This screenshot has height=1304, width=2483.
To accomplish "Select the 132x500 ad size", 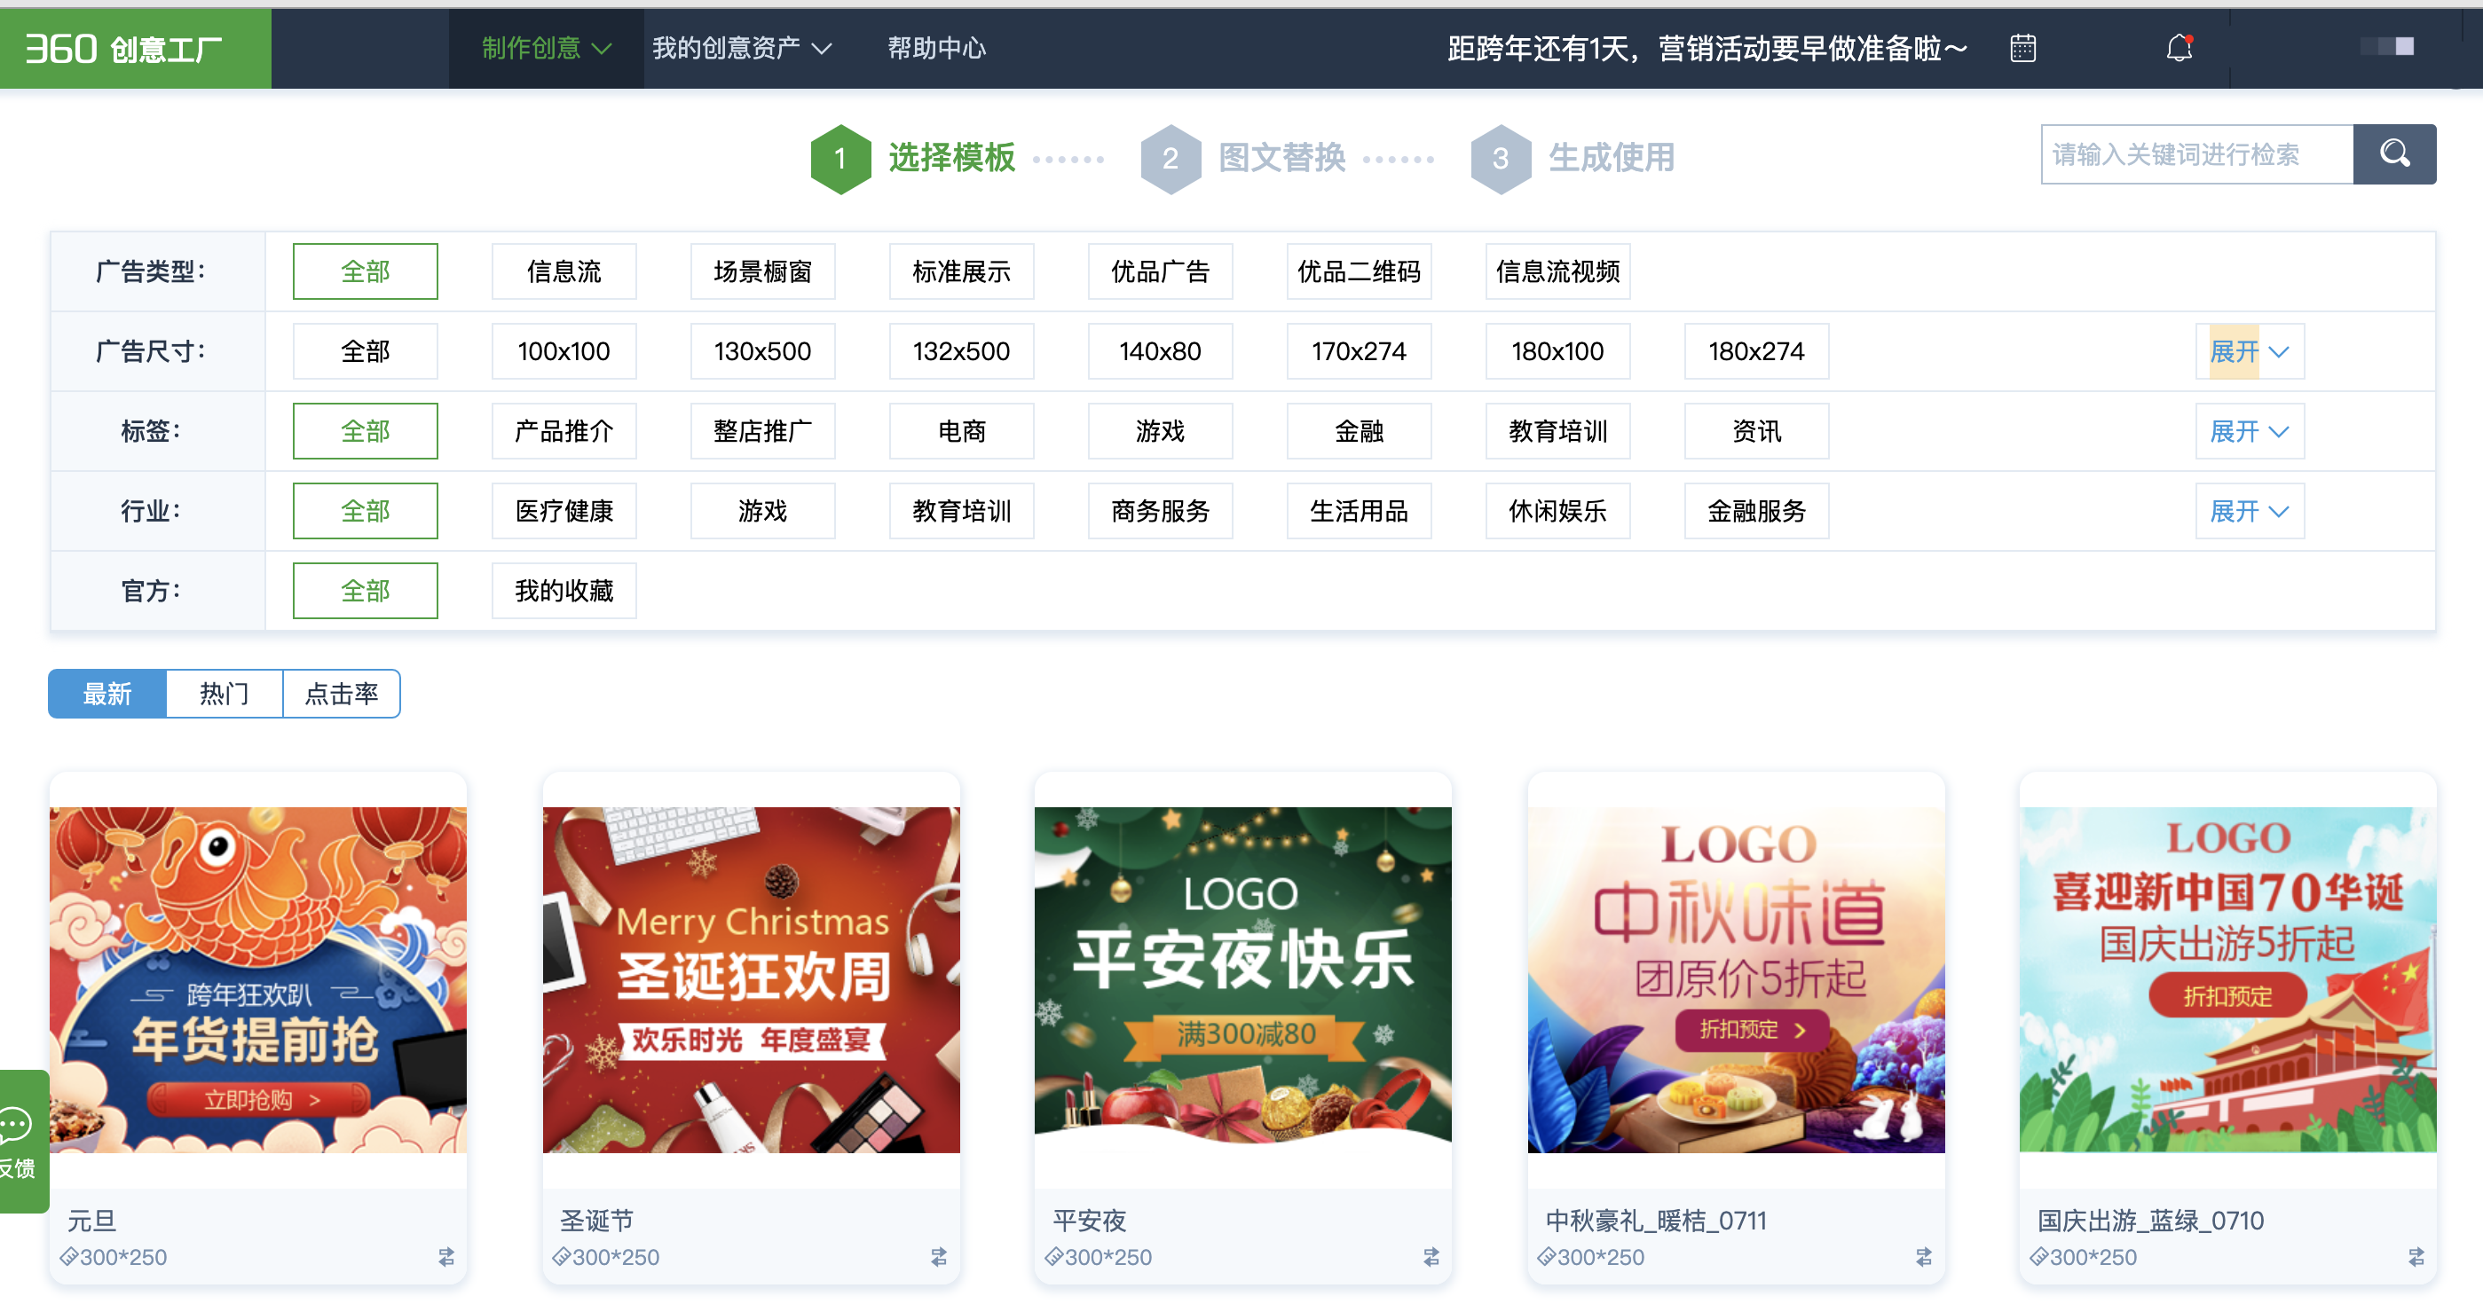I will (x=961, y=352).
